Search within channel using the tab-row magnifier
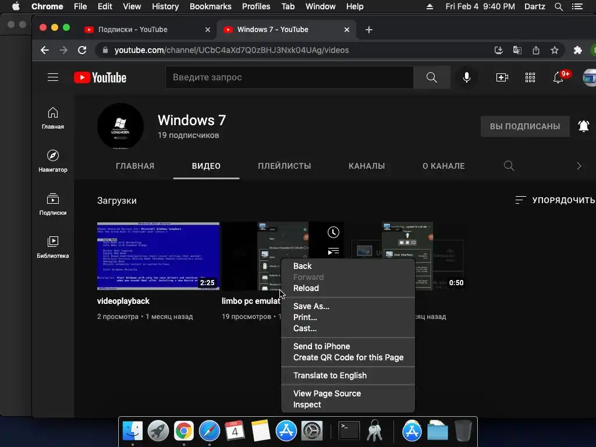The height and width of the screenshot is (447, 596). point(509,166)
